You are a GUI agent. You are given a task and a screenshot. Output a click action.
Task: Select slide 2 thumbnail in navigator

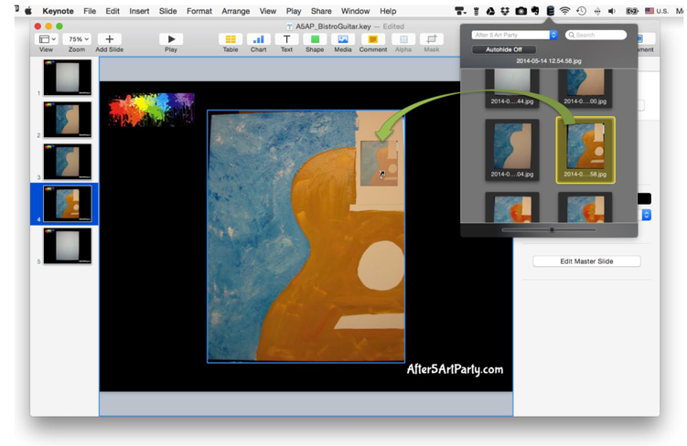tap(68, 120)
